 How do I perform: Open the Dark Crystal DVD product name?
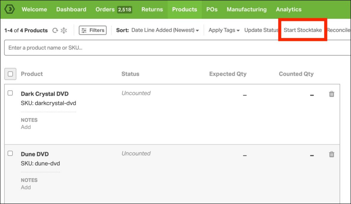[x=45, y=94]
